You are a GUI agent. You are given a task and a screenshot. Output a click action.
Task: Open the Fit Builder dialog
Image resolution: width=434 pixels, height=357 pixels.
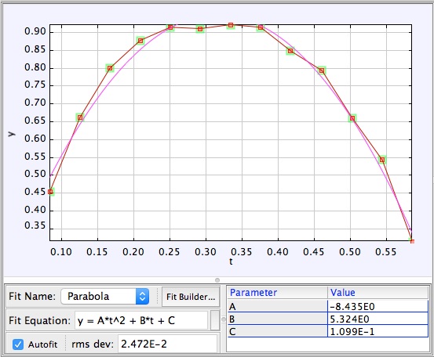(191, 297)
